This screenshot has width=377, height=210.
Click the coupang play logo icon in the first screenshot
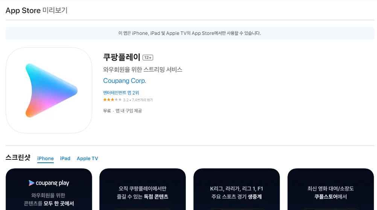click(x=31, y=183)
